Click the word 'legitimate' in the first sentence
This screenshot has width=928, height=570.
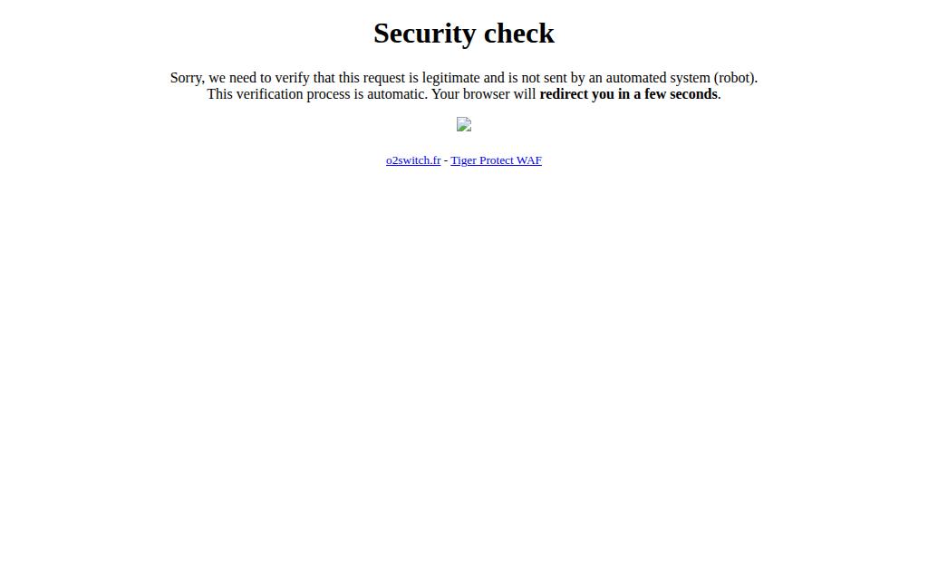click(x=451, y=78)
